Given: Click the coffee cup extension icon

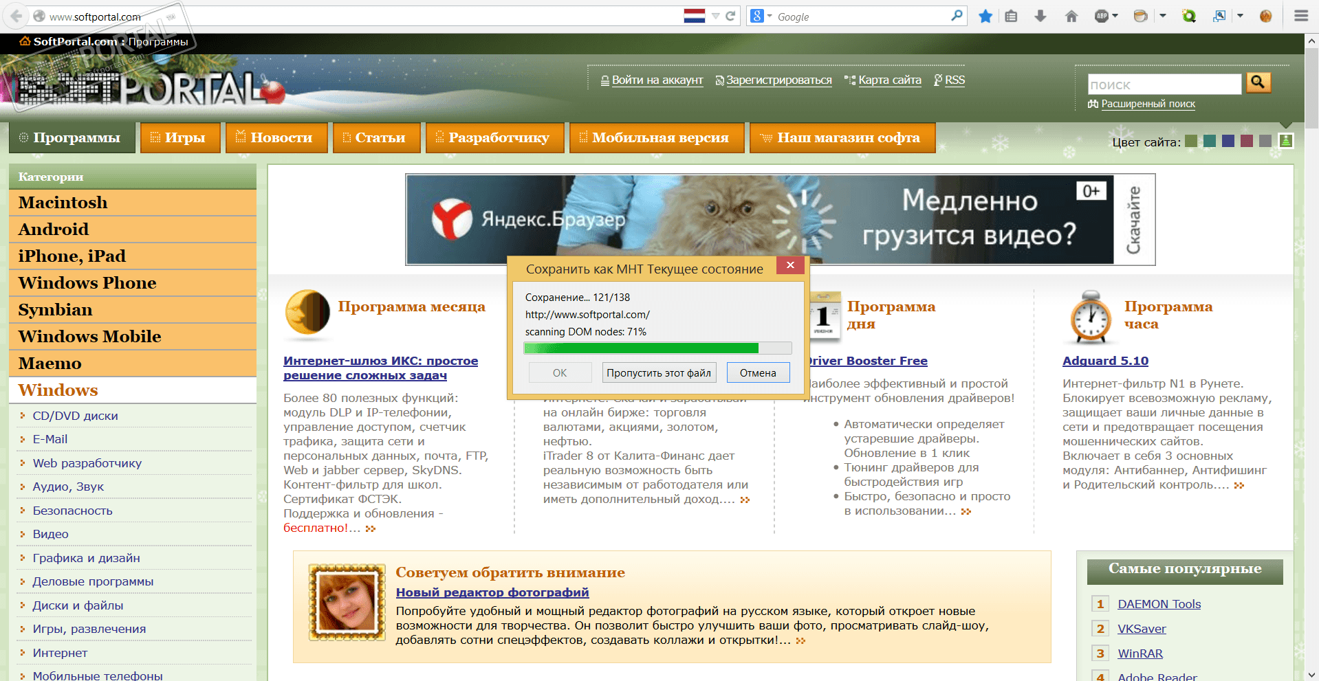Looking at the screenshot, I should (1140, 16).
